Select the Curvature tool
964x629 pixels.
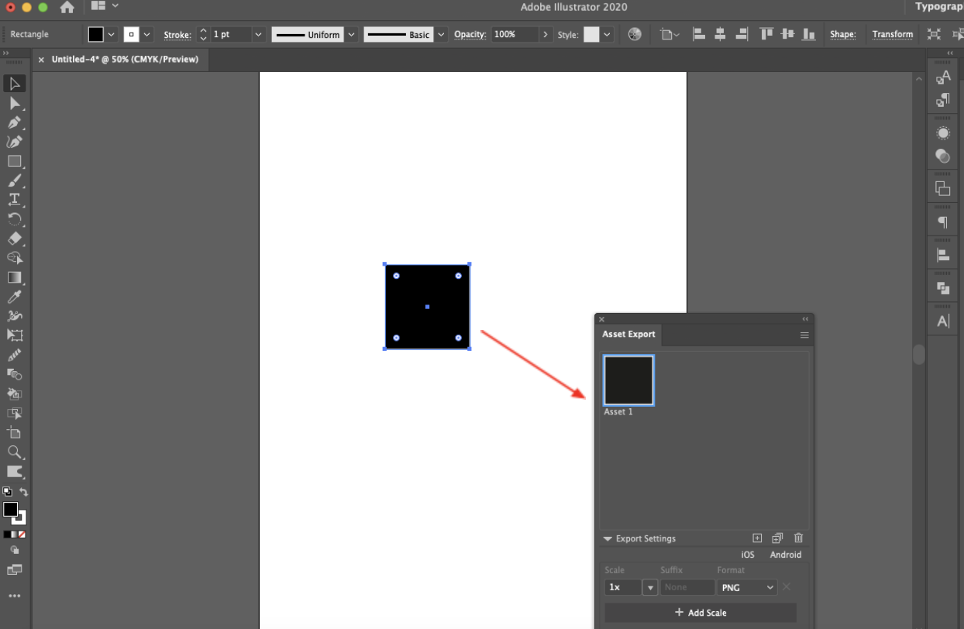14,142
